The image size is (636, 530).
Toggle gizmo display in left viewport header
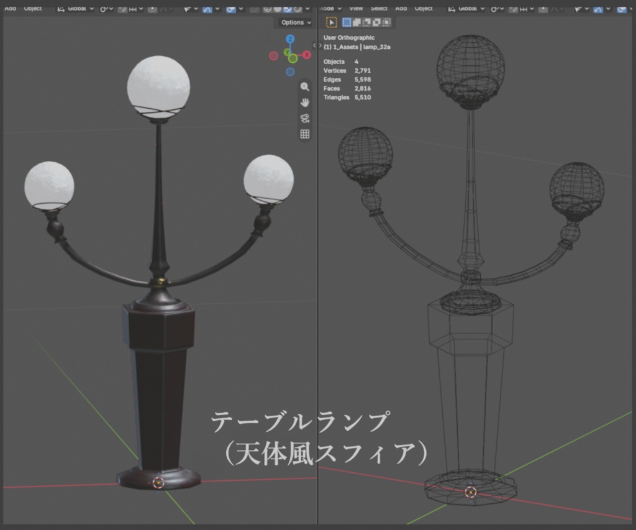(x=207, y=9)
